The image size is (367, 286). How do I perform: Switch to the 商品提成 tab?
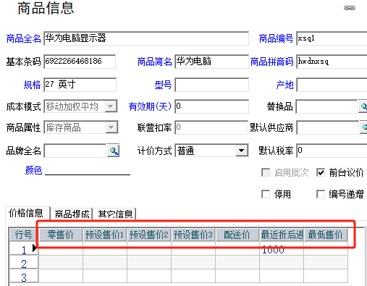pos(72,214)
